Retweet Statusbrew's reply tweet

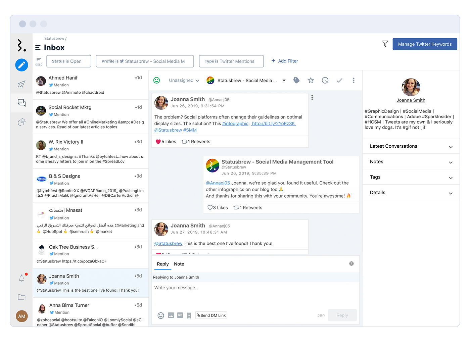pyautogui.click(x=236, y=208)
